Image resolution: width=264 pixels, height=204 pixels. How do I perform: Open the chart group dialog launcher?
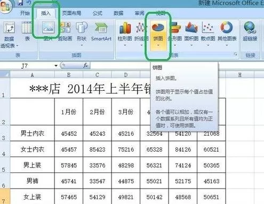coord(236,54)
